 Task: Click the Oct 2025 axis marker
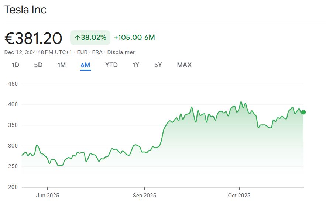tap(239, 195)
